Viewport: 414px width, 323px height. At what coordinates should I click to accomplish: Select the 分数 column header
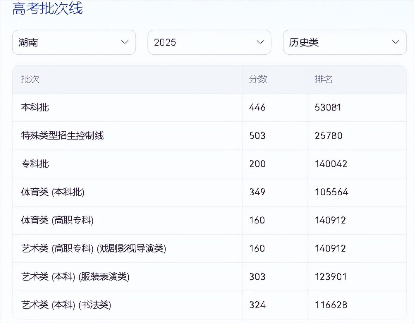coord(258,80)
